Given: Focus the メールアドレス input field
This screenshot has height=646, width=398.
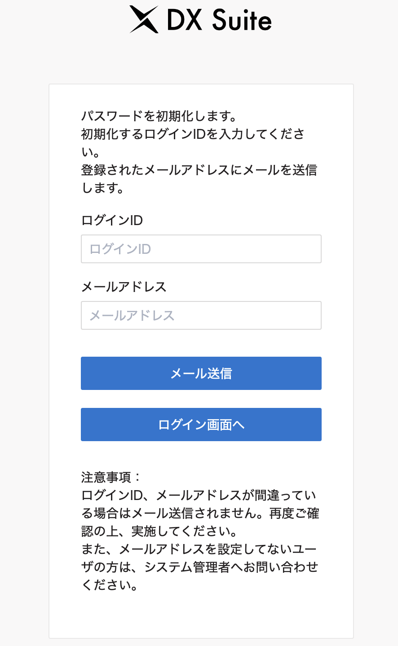Looking at the screenshot, I should point(201,315).
